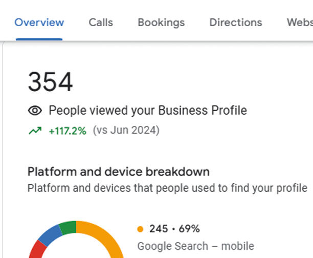Click the 'vs Jun 2024' comparison text
The height and width of the screenshot is (258, 313).
click(126, 131)
